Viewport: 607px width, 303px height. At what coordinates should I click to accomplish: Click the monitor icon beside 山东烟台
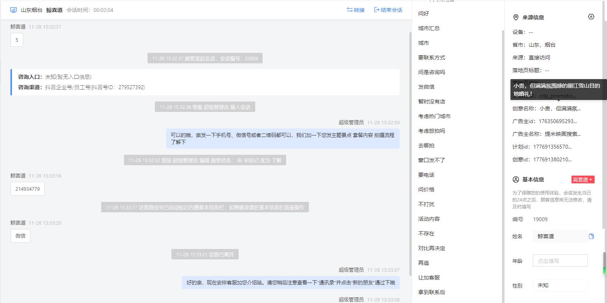(x=14, y=10)
